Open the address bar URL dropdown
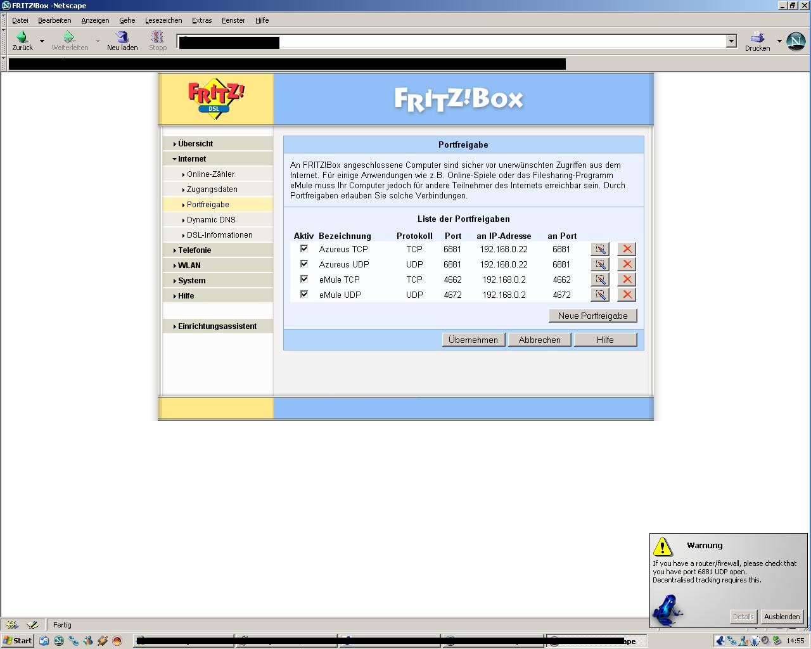Viewport: 811px width, 649px height. click(731, 41)
